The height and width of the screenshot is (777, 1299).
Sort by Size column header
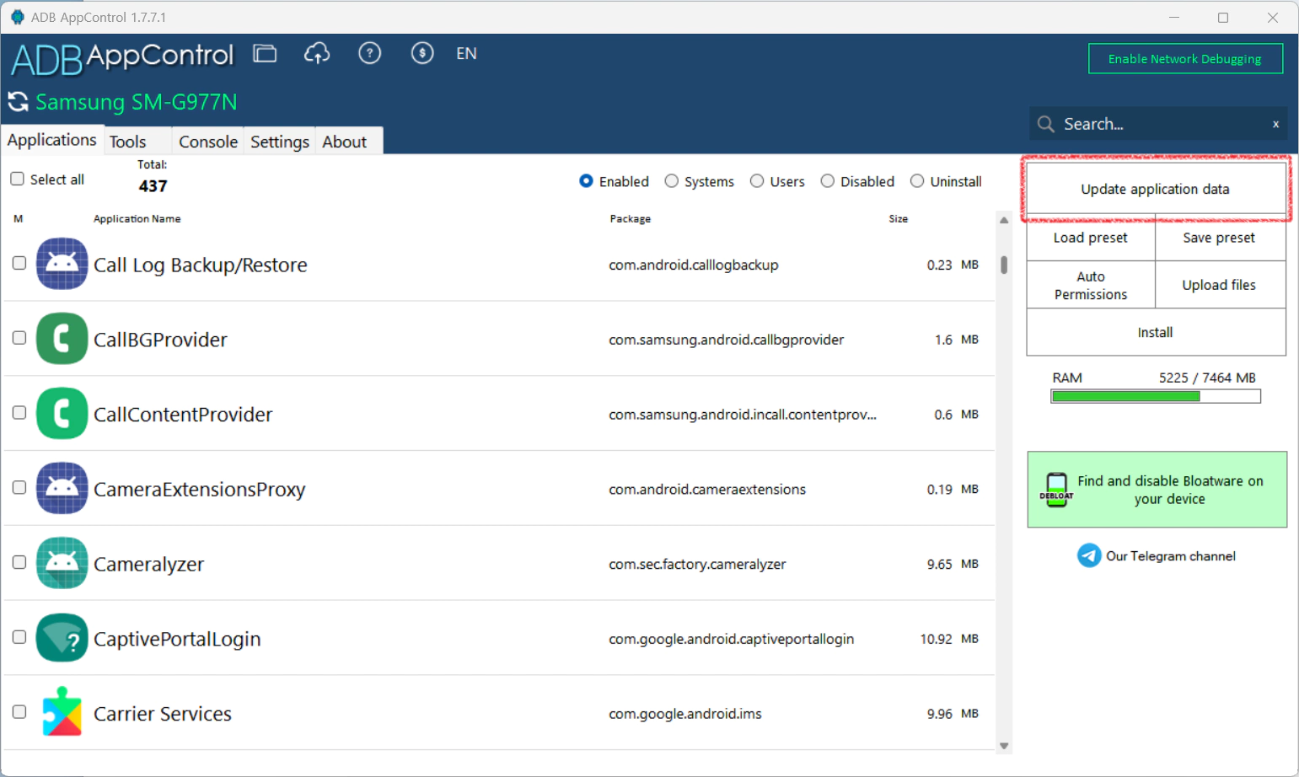(899, 219)
